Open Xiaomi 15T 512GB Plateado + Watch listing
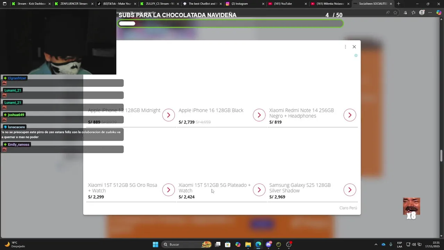This screenshot has width=444, height=250. coord(214,188)
